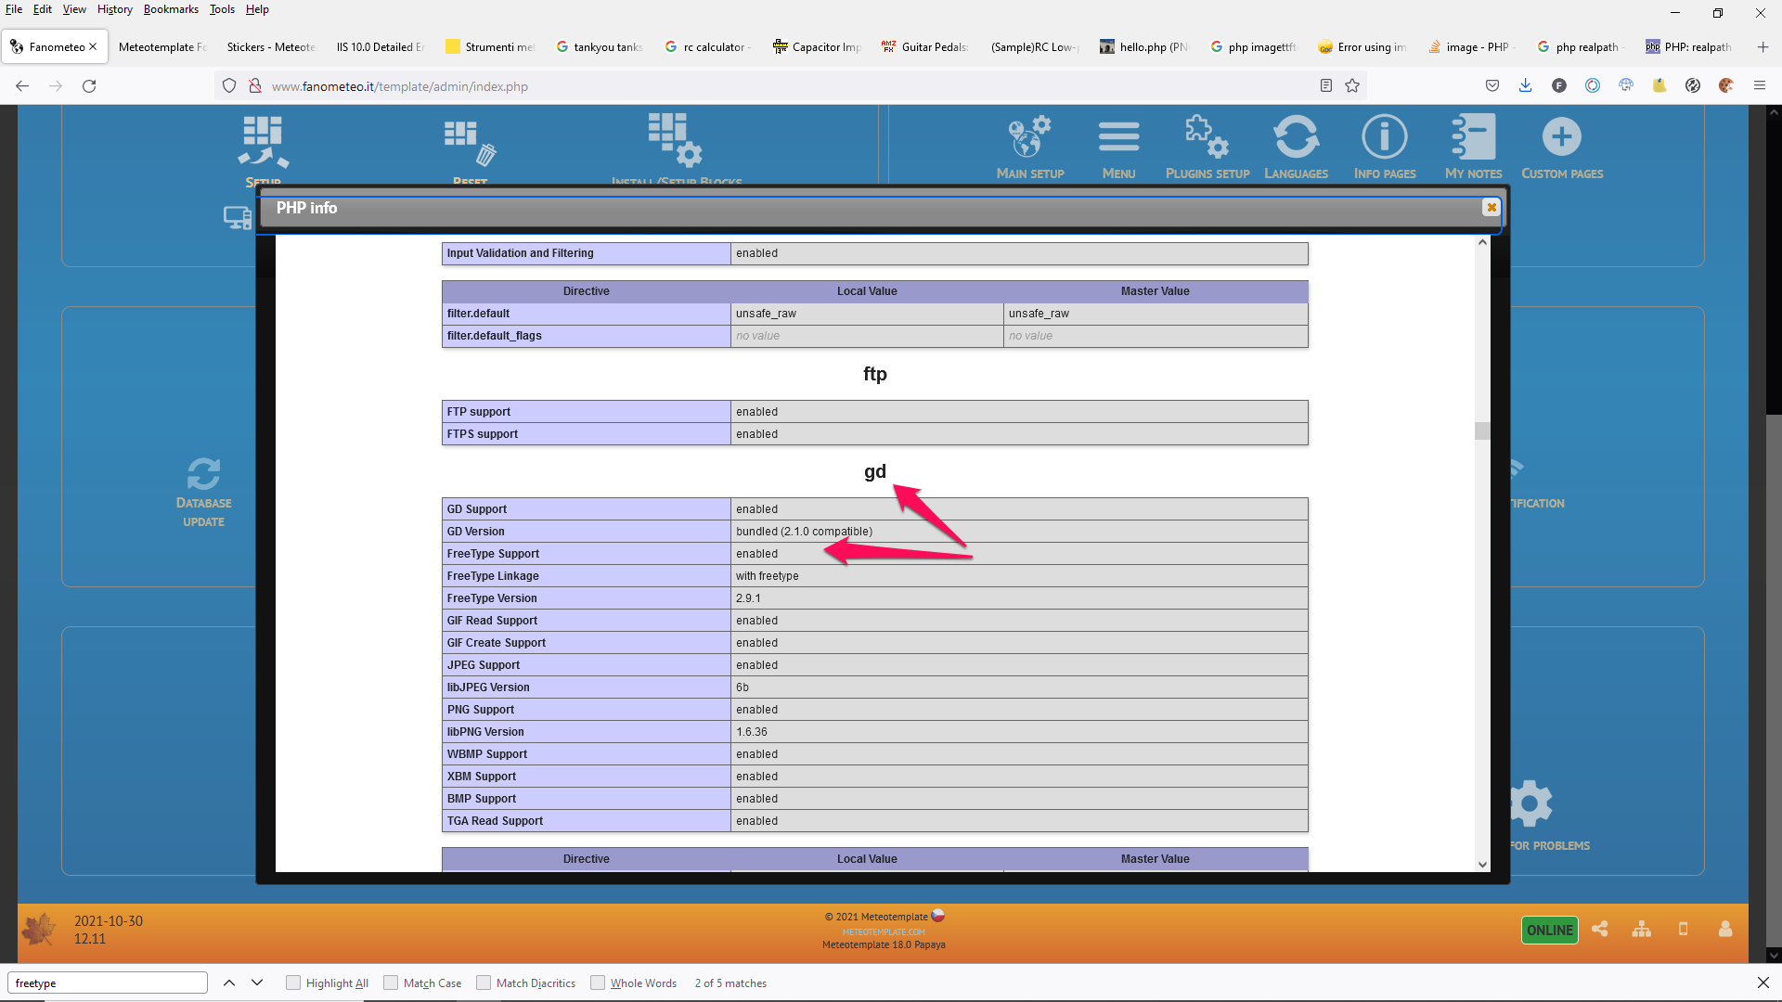
Task: Find next match arrow
Action: 257,983
